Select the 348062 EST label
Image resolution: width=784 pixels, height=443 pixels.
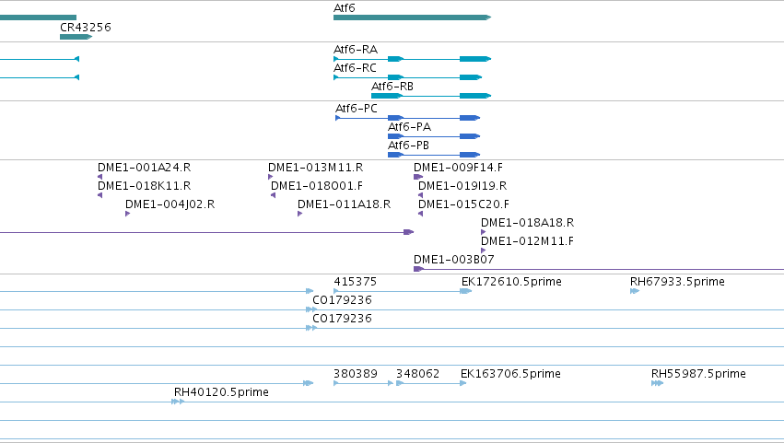418,374
